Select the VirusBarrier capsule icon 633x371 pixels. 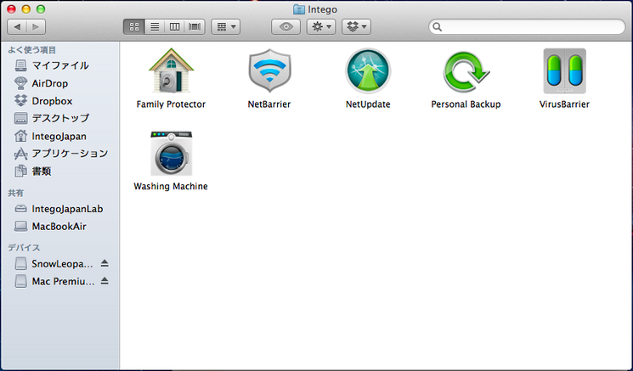(564, 71)
